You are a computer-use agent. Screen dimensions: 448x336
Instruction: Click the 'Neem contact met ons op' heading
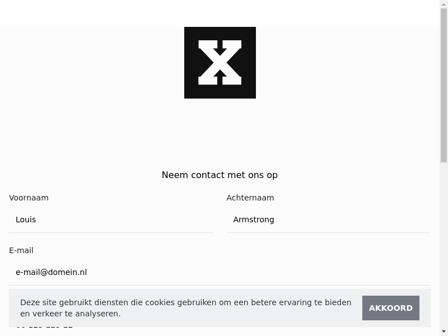point(220,175)
